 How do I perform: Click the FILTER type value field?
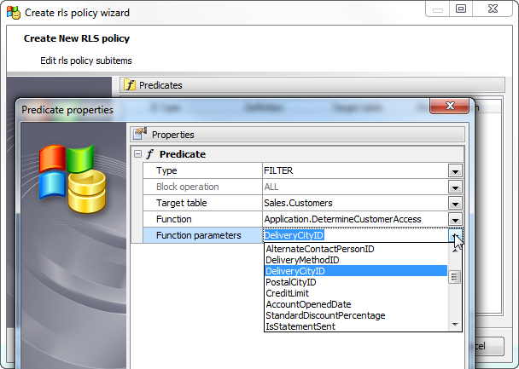[354, 171]
